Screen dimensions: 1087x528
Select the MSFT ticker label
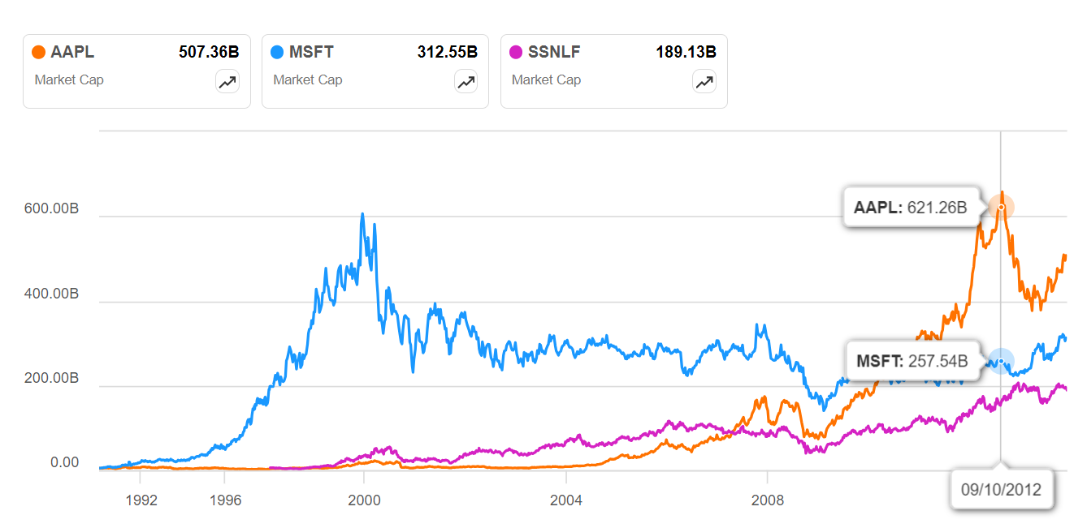click(x=311, y=53)
